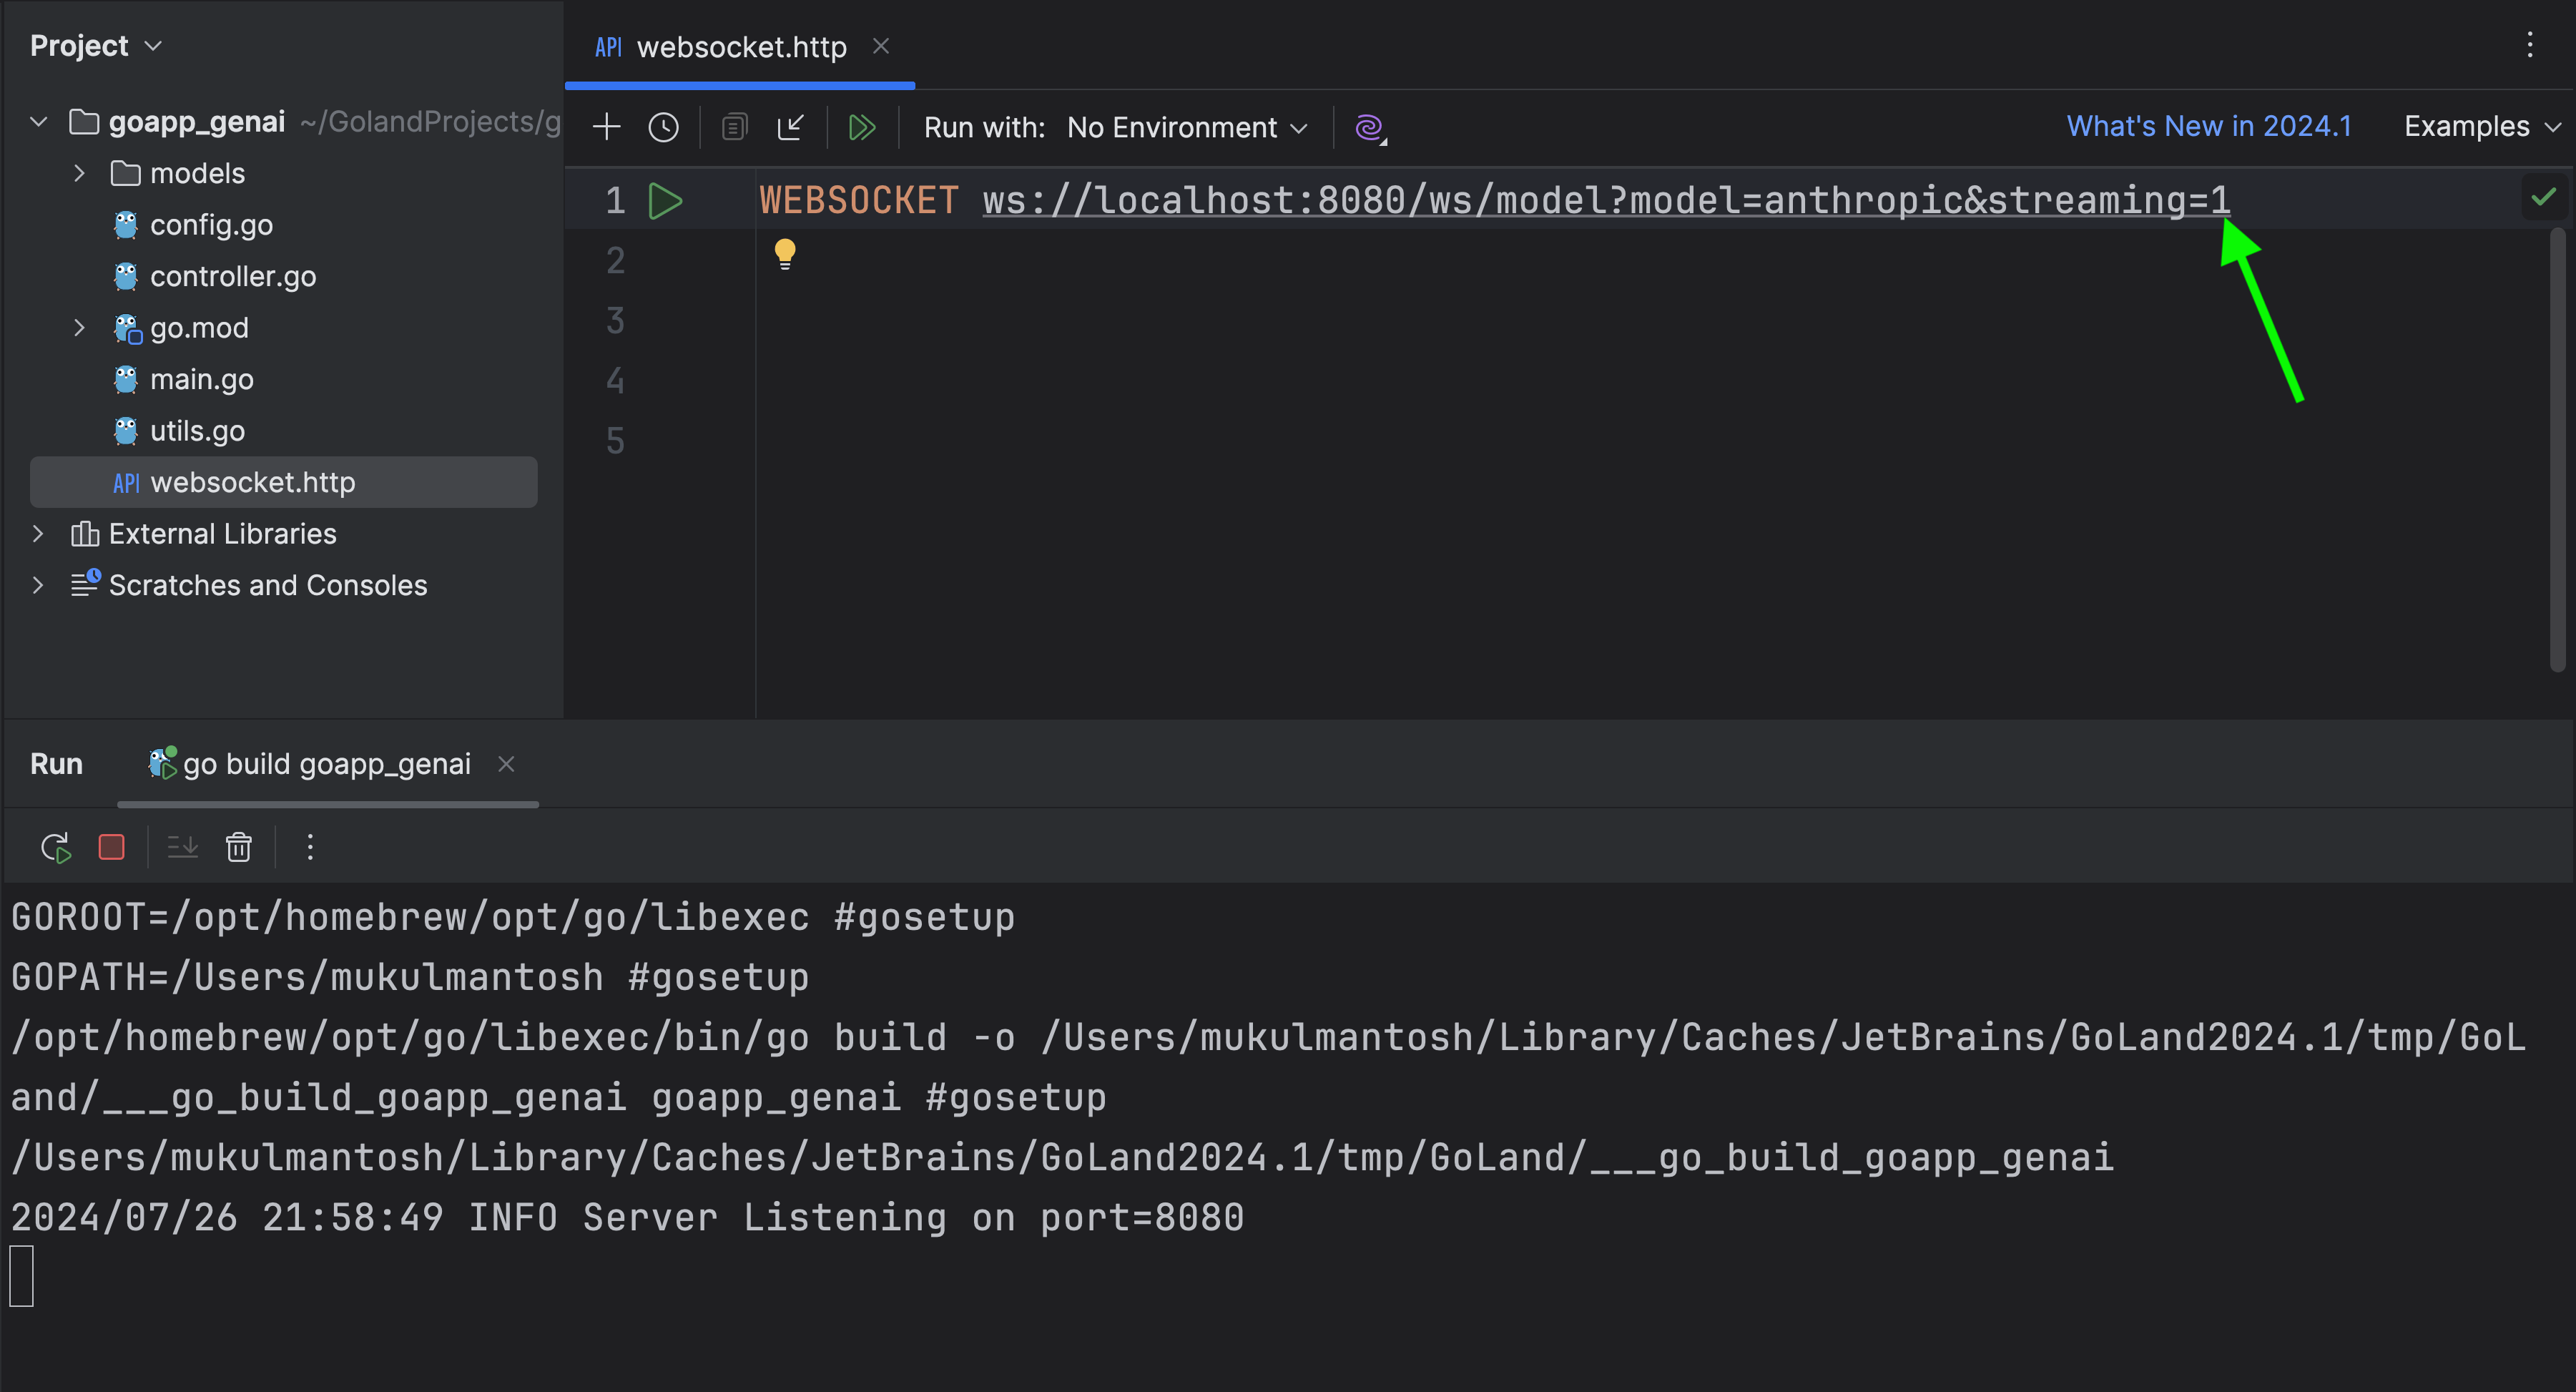2576x1392 pixels.
Task: Click the Run tab in bottom panel
Action: coord(56,763)
